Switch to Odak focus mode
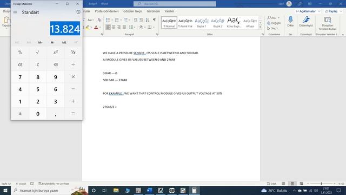The width and height of the screenshot is (346, 195). pos(271,184)
